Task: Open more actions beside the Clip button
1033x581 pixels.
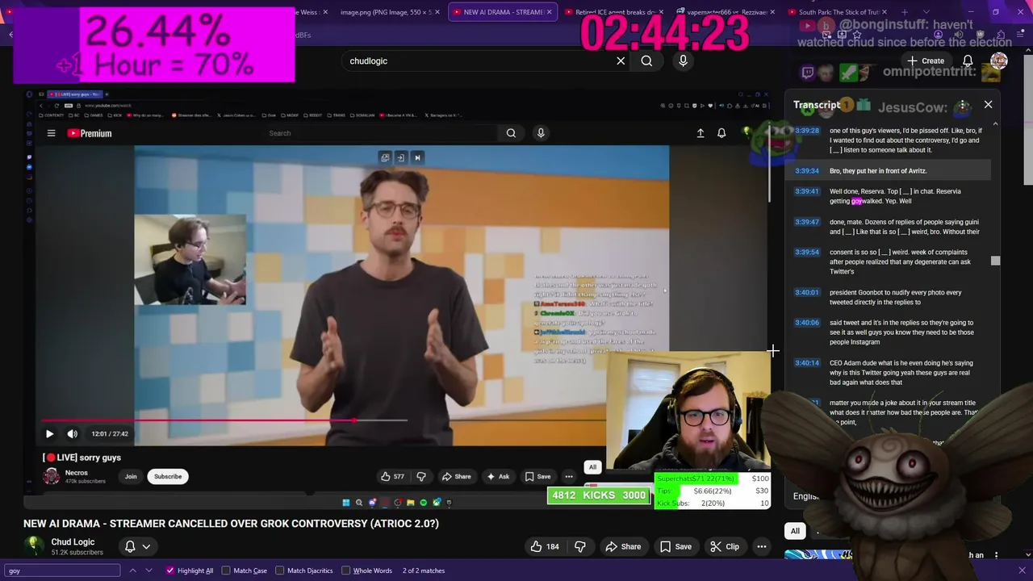Action: tap(761, 546)
